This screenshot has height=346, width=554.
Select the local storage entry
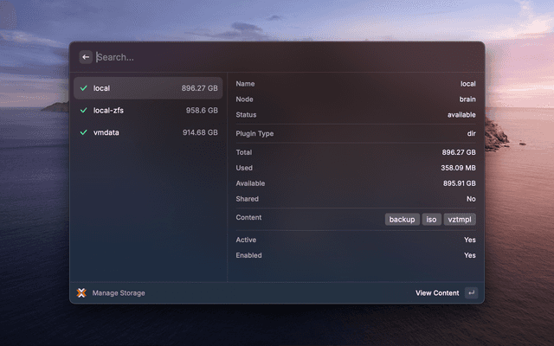(x=147, y=88)
